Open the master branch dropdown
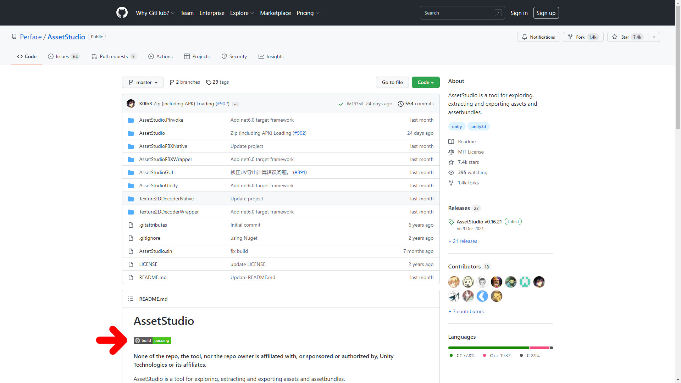The image size is (681, 383). pyautogui.click(x=143, y=82)
